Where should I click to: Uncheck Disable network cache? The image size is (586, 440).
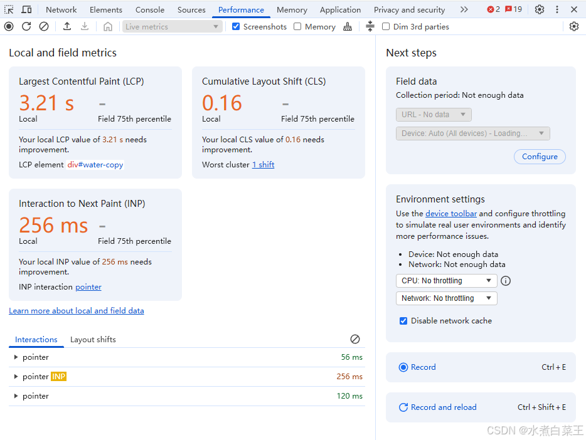(403, 321)
